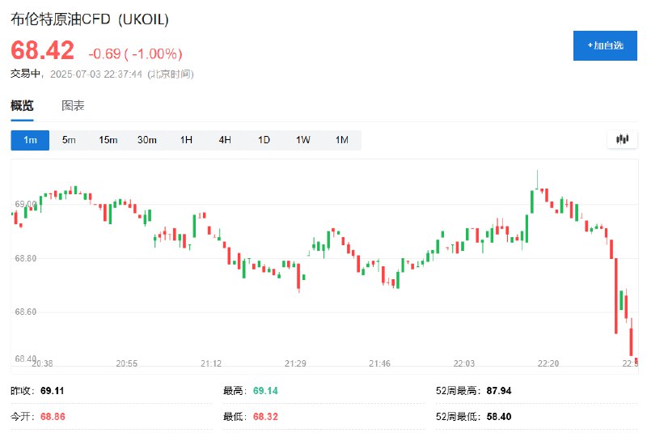The height and width of the screenshot is (433, 647).
Task: Add UKOIL to watchlist with +加自选
Action: point(605,45)
